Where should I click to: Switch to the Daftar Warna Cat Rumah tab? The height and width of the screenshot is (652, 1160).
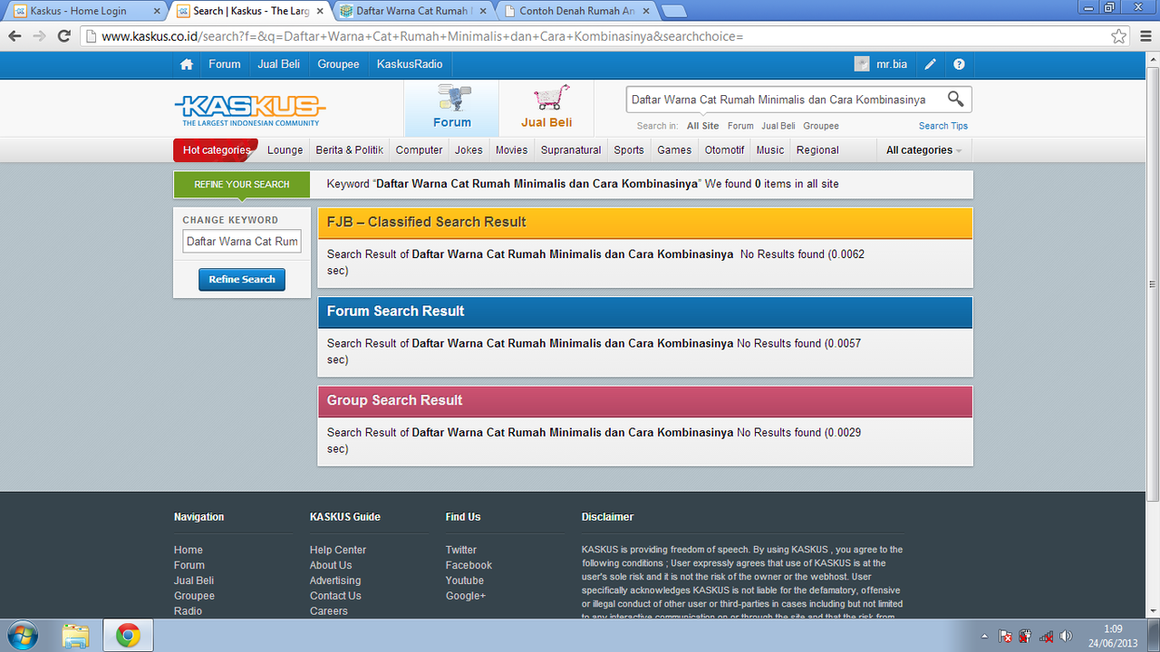click(x=412, y=11)
